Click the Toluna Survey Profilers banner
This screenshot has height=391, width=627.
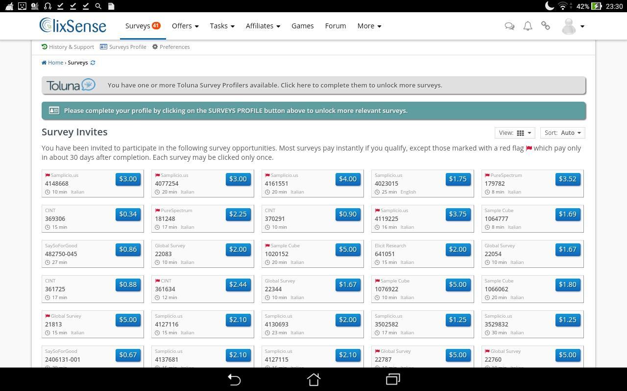pos(313,85)
